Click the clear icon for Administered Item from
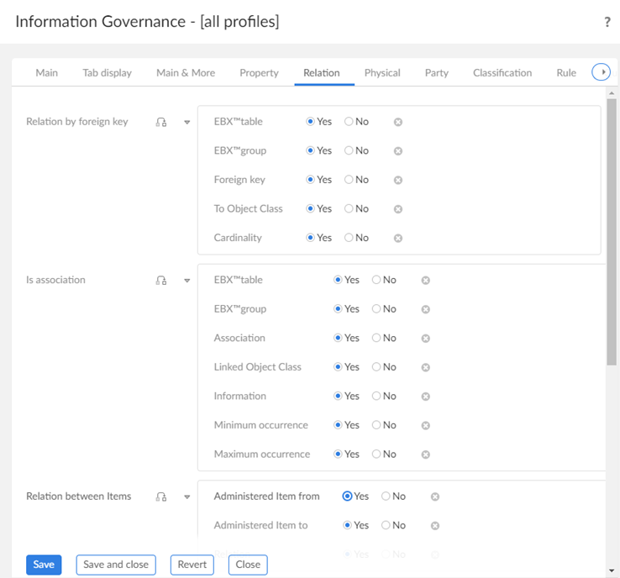 [x=435, y=497]
